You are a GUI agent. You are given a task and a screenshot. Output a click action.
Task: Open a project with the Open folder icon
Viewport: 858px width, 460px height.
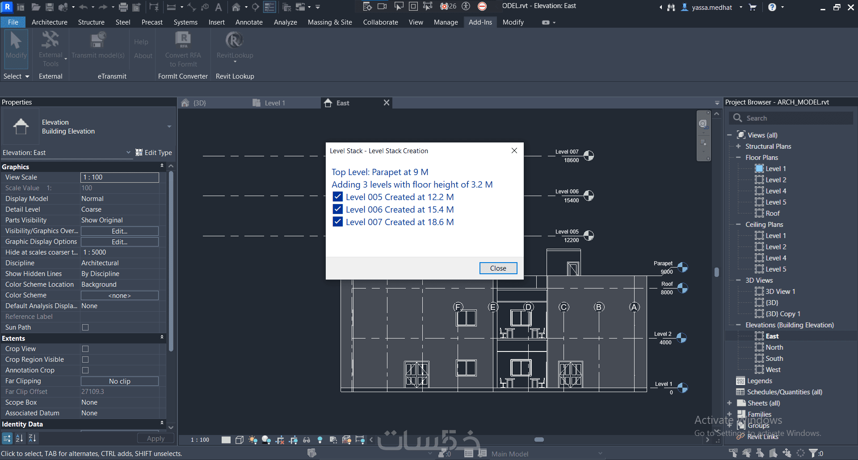pyautogui.click(x=36, y=7)
